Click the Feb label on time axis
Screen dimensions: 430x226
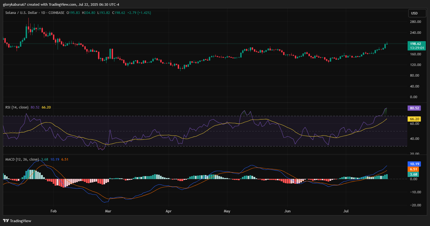(x=54, y=211)
